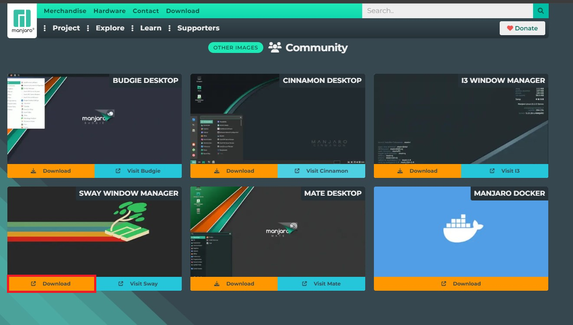The height and width of the screenshot is (325, 573).
Task: Open the Learn menu
Action: tap(151, 28)
